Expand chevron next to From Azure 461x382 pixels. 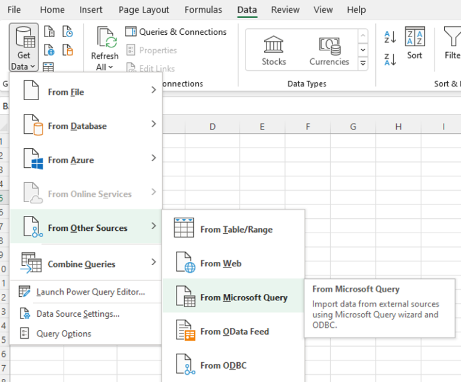[154, 158]
